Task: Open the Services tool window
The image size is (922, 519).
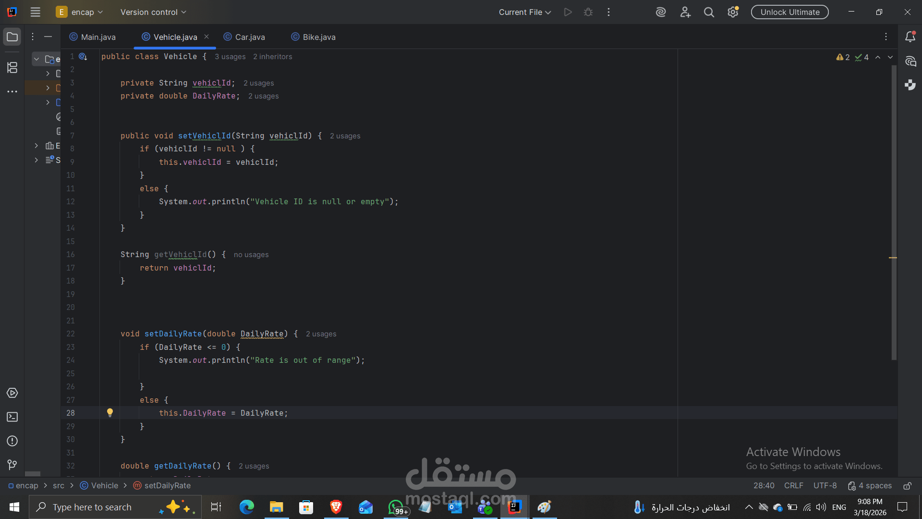Action: [x=12, y=393]
